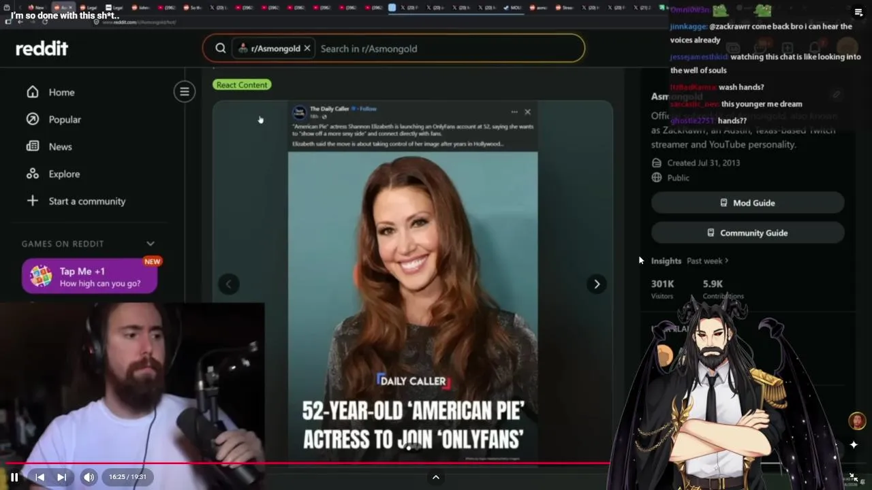Show the next image in the post gallery
Viewport: 872px width, 490px height.
pos(597,284)
